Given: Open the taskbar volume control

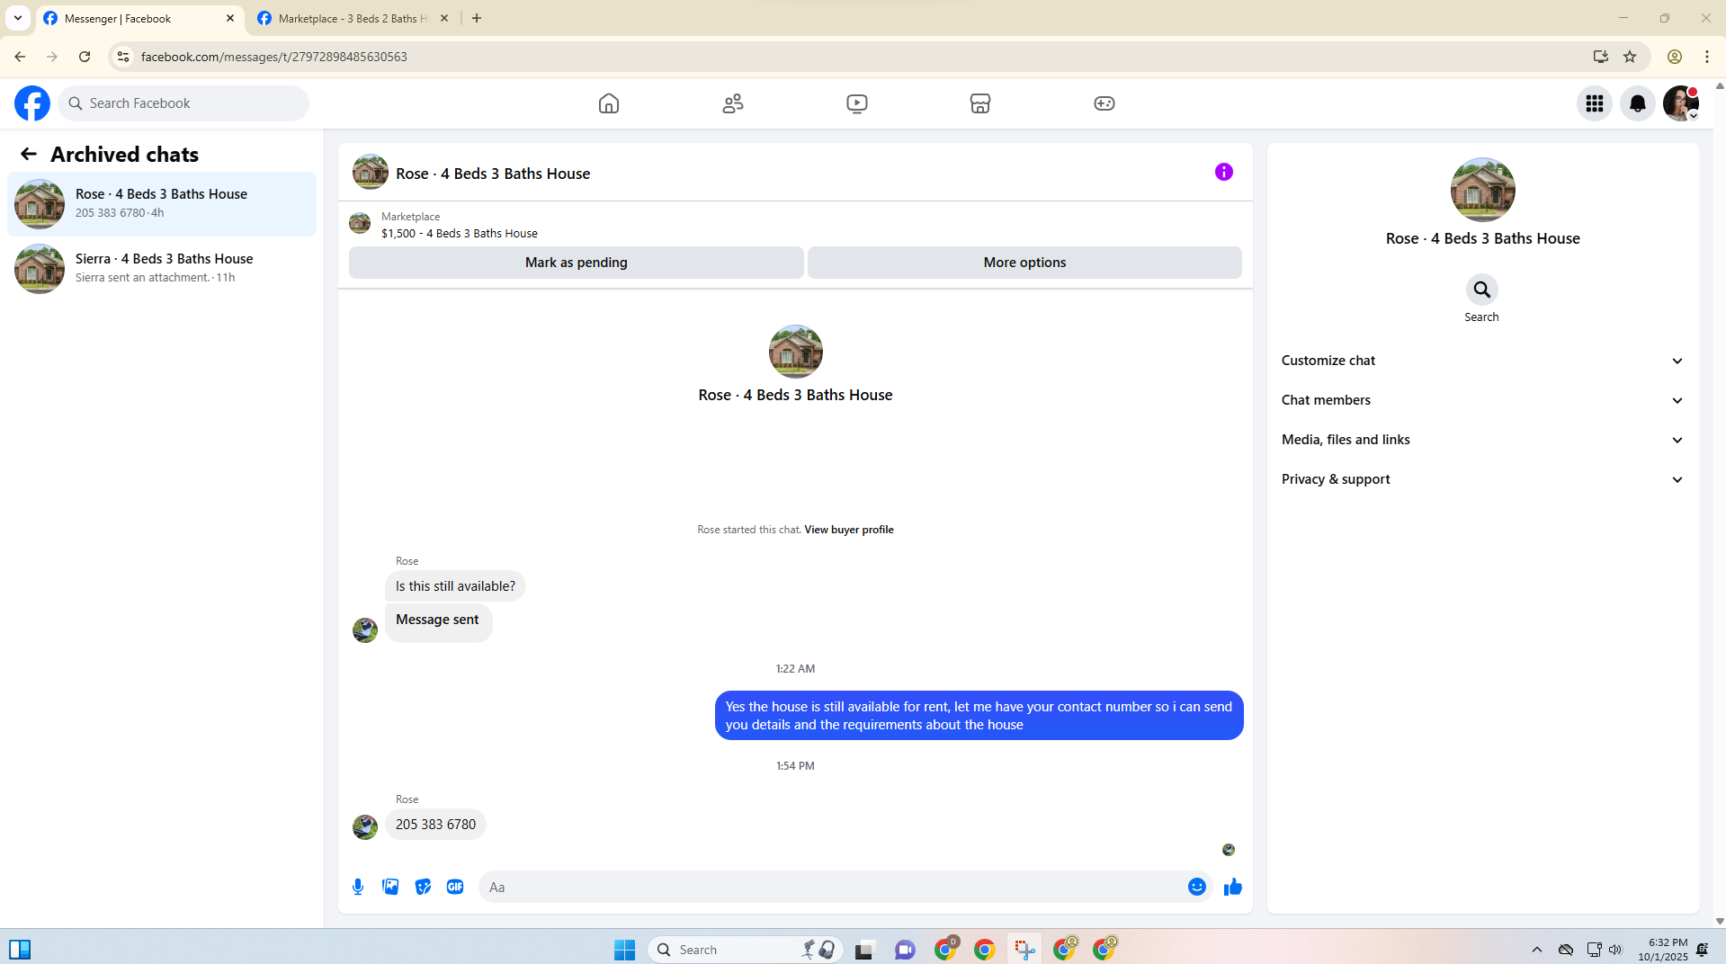Looking at the screenshot, I should tap(1615, 950).
